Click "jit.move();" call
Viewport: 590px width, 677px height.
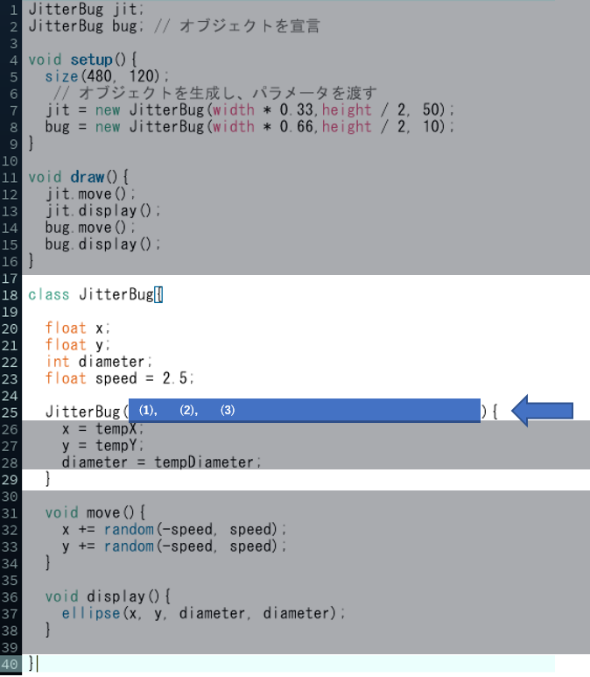click(90, 194)
